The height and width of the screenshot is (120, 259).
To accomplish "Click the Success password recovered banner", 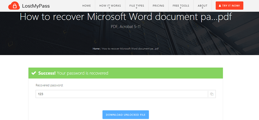I will 126,73.
